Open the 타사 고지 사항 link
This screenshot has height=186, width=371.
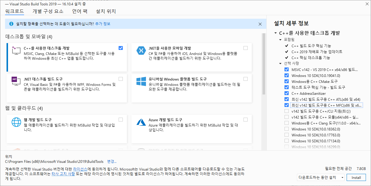click(63, 174)
